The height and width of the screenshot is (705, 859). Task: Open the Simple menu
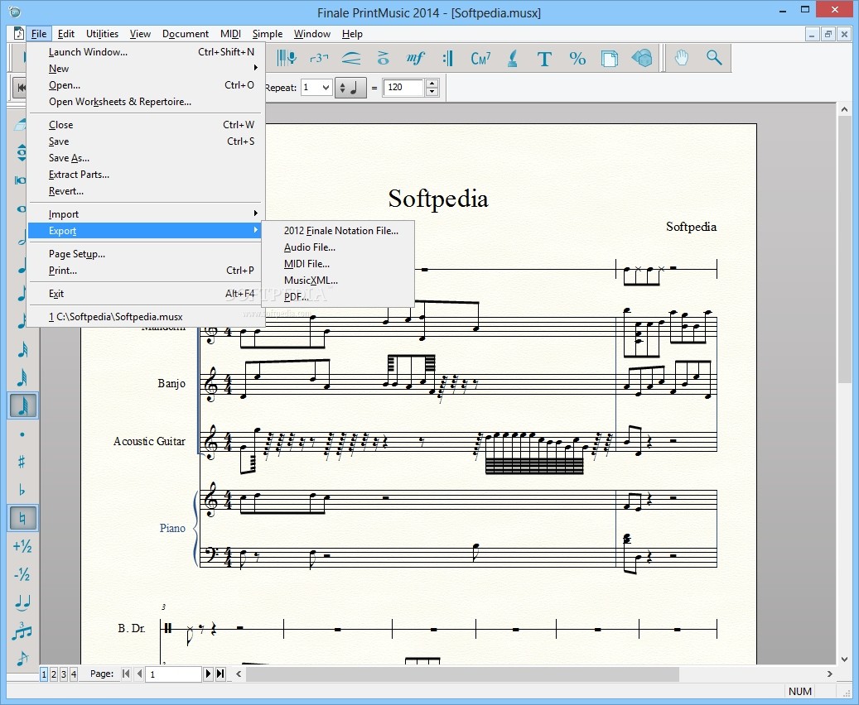[x=268, y=33]
